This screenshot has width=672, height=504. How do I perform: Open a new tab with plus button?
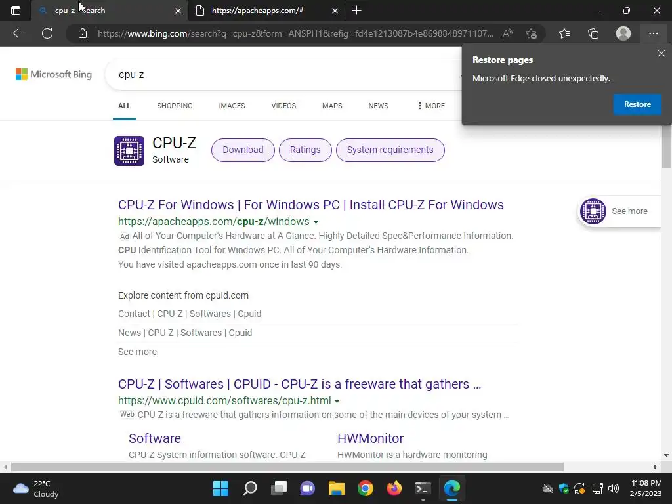pyautogui.click(x=356, y=10)
